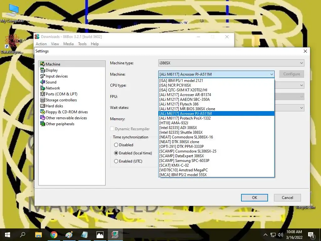Select the Ports (COM & LPT) icon

43,94
